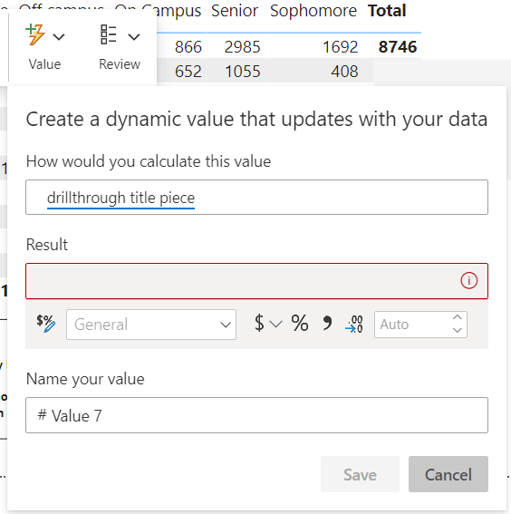511x514 pixels.
Task: Expand the currency symbol dropdown arrow
Action: (x=275, y=325)
